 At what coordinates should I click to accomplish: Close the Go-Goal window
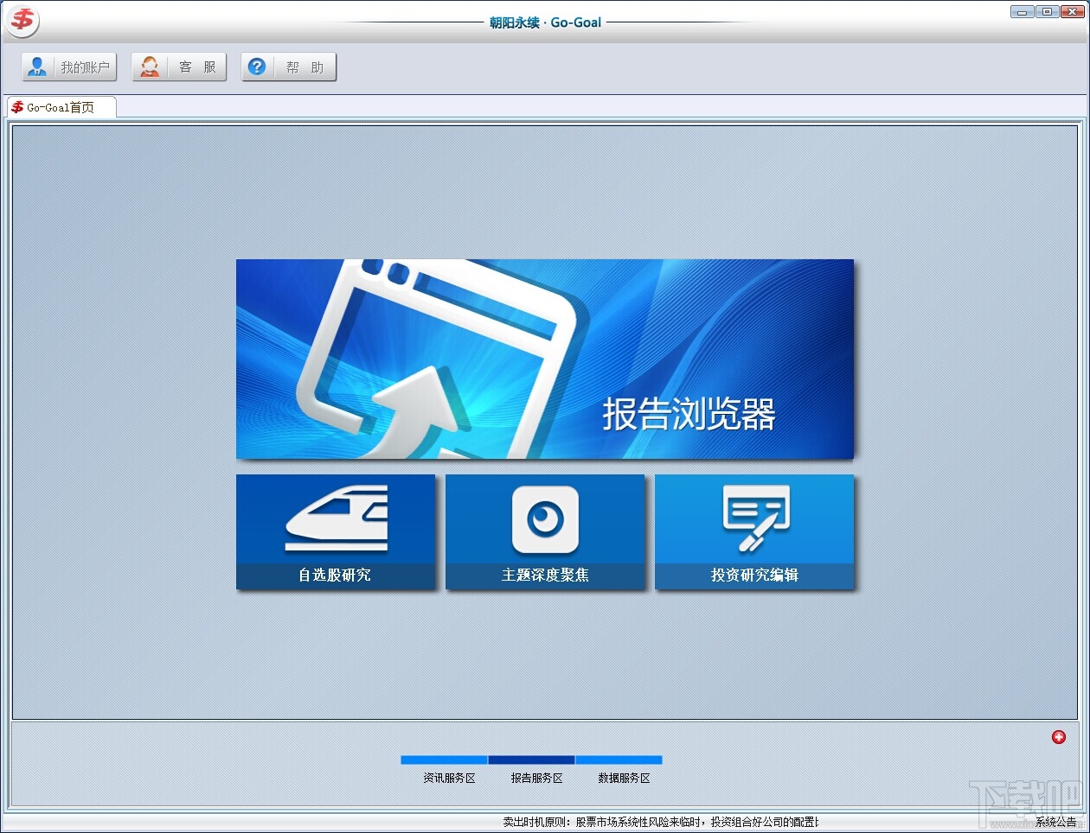click(x=1073, y=12)
